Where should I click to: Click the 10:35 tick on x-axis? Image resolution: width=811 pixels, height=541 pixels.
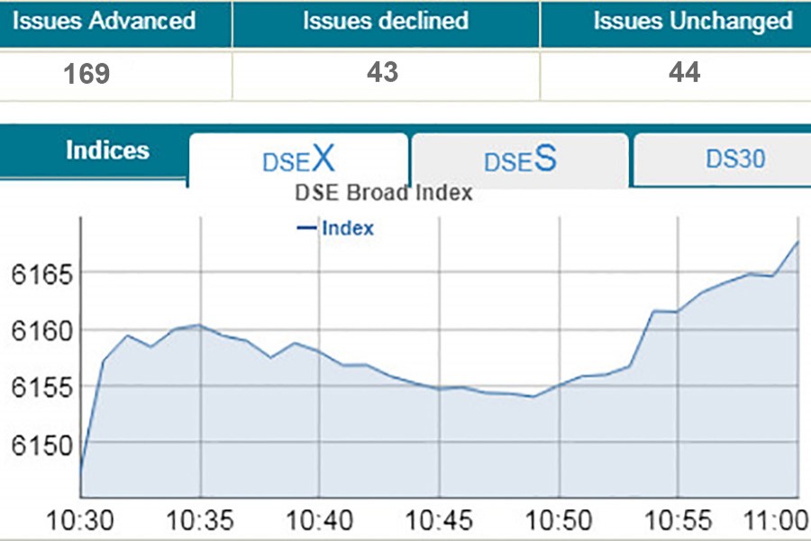200,521
